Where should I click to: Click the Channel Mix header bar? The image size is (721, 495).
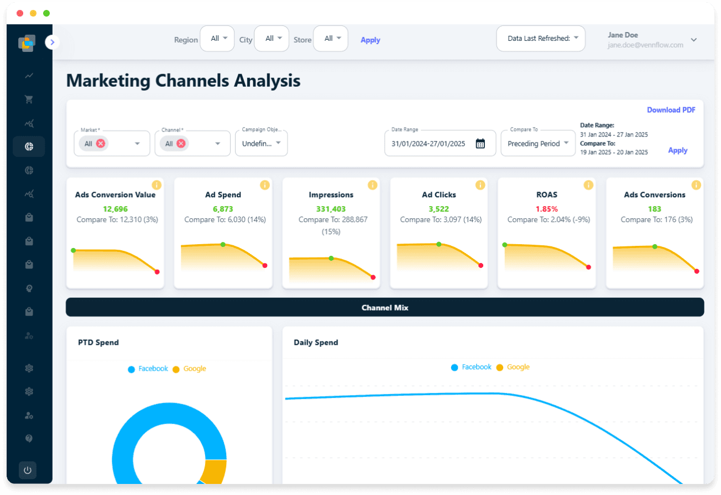[385, 307]
